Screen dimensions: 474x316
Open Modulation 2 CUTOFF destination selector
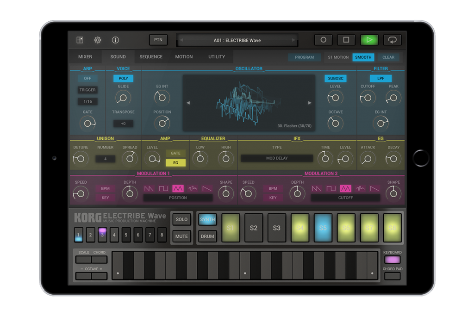pyautogui.click(x=345, y=198)
